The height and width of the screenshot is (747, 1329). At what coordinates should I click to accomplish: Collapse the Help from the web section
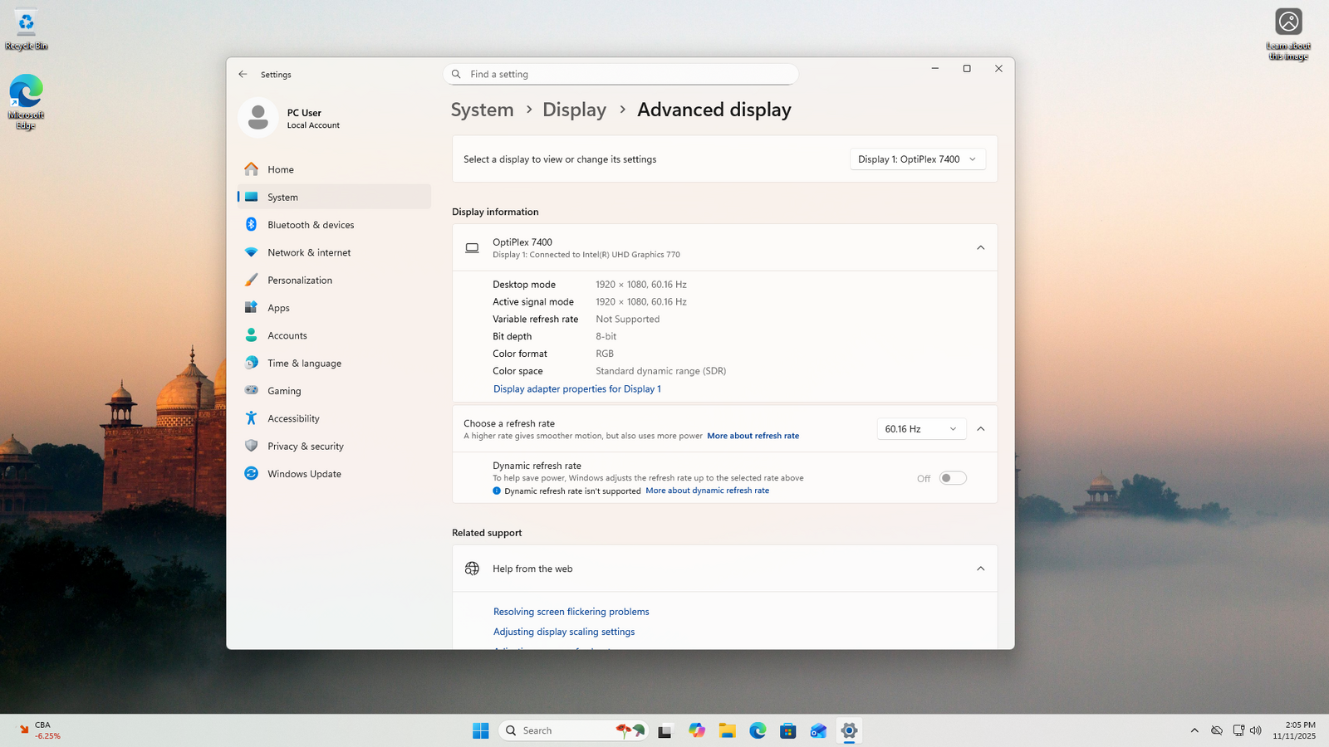[980, 569]
